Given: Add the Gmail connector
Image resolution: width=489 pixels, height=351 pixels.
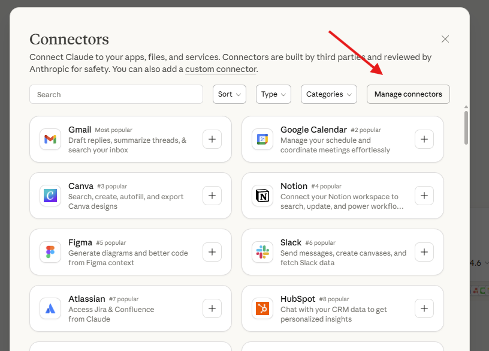Looking at the screenshot, I should click(x=212, y=139).
